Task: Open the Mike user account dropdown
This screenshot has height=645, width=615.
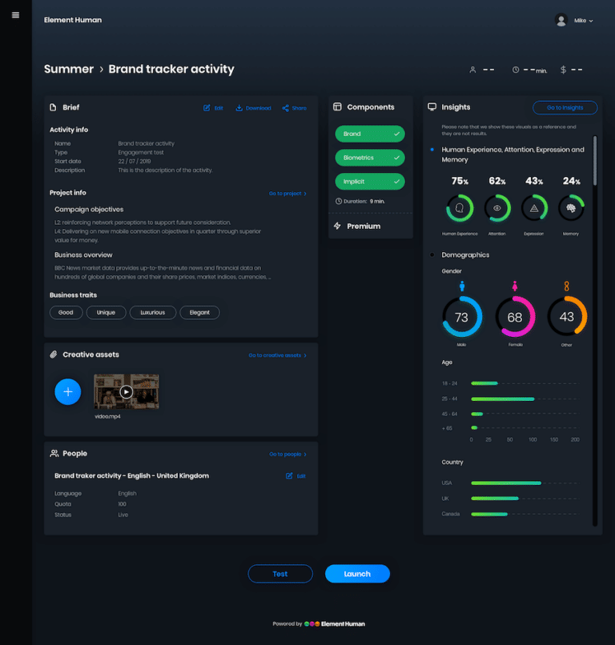Action: pos(575,21)
